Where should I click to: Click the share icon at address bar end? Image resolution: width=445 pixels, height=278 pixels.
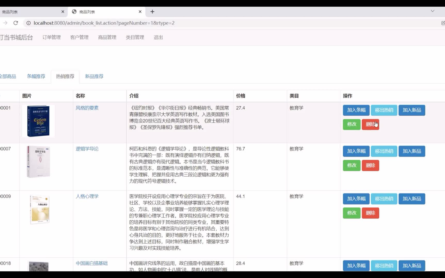coord(443,23)
